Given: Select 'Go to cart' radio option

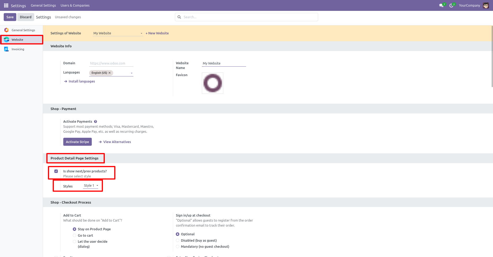Looking at the screenshot, I should coord(75,236).
